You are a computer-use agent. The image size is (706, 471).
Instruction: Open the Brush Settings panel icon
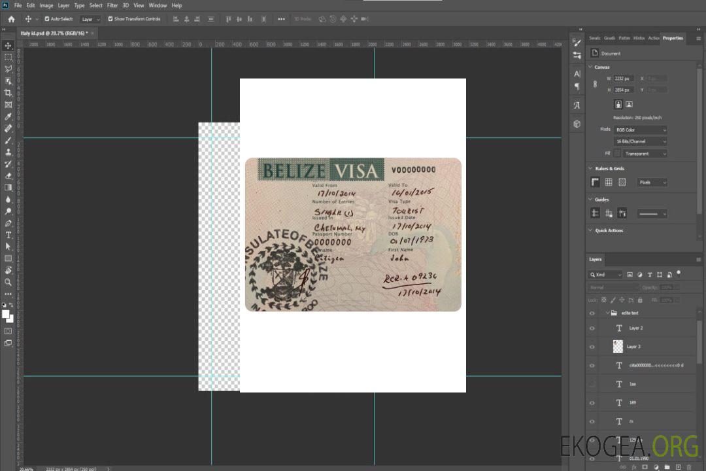[577, 43]
